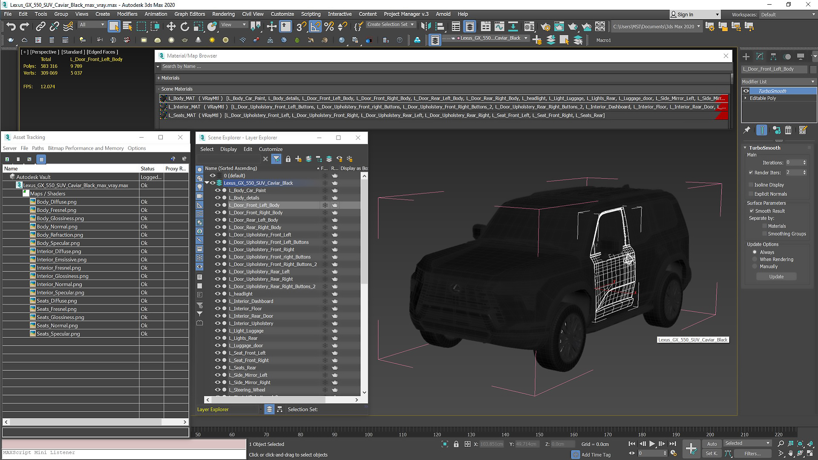
Task: Choose the Select and Rotate tool
Action: point(184,26)
